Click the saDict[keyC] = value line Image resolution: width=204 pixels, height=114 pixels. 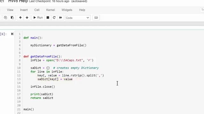(55, 79)
